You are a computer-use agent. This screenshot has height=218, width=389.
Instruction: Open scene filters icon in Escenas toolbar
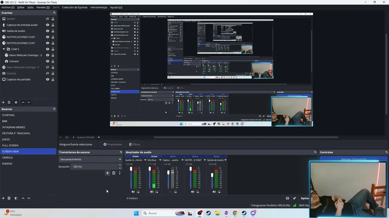tap(16, 198)
